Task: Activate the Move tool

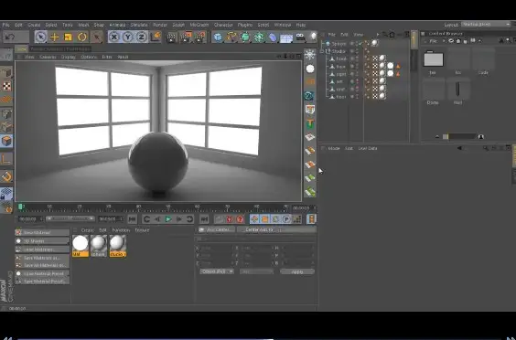Action: [x=54, y=37]
